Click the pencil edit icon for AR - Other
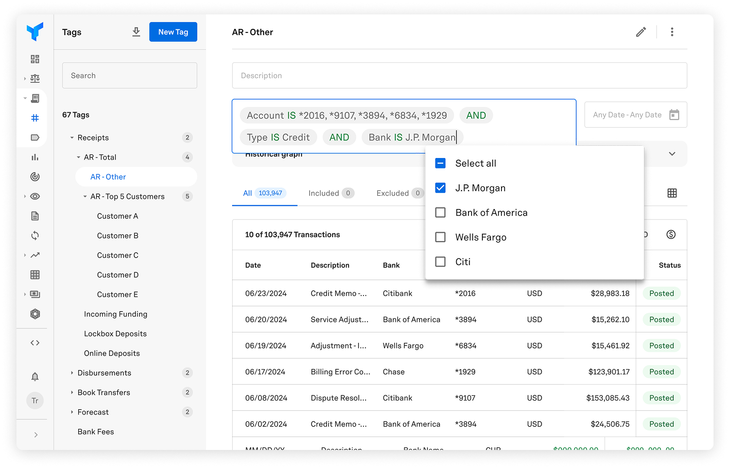Image resolution: width=730 pixels, height=469 pixels. coord(641,32)
